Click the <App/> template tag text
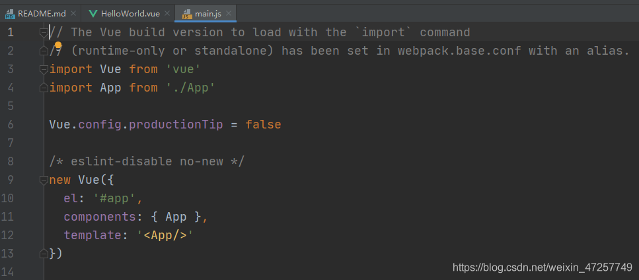639x280 pixels. pyautogui.click(x=165, y=235)
